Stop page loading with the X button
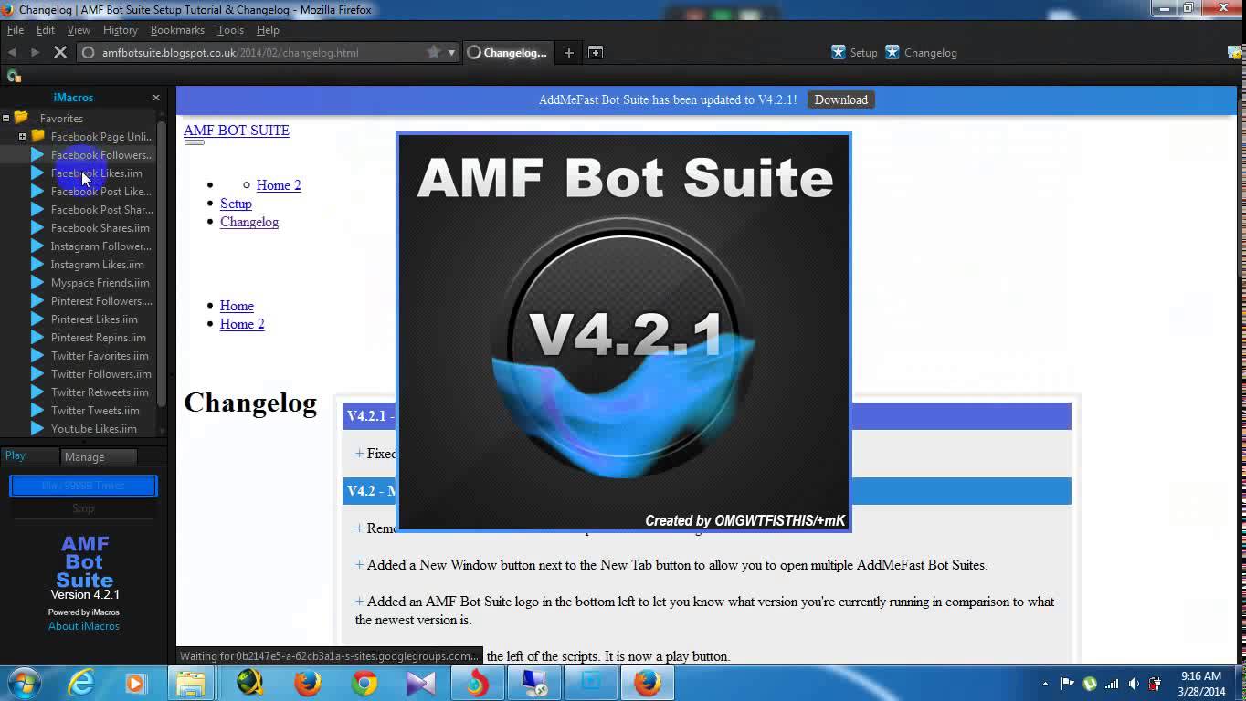This screenshot has width=1246, height=701. (x=60, y=53)
